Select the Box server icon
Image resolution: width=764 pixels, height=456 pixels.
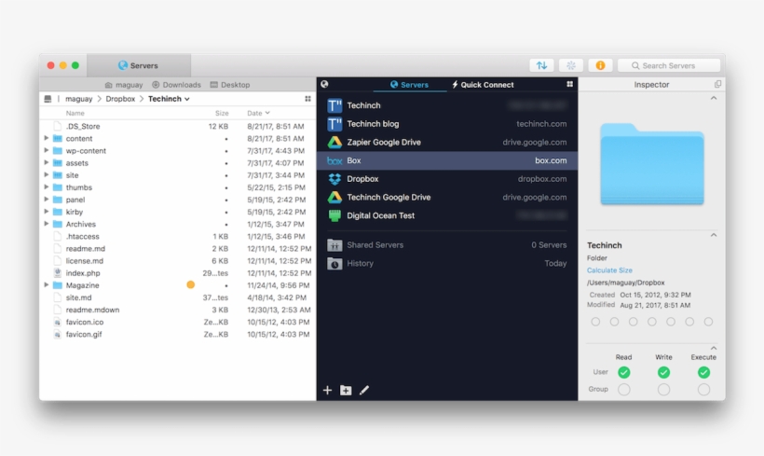coord(334,160)
